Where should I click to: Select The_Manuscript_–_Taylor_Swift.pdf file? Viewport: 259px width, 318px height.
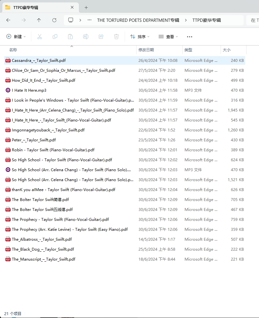[x=43, y=259]
